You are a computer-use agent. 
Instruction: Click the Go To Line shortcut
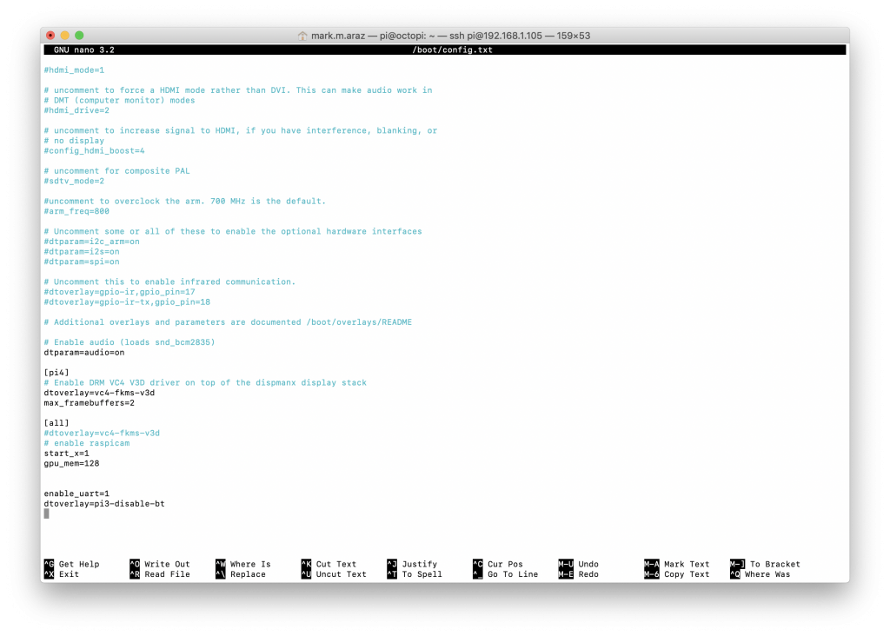pyautogui.click(x=505, y=574)
